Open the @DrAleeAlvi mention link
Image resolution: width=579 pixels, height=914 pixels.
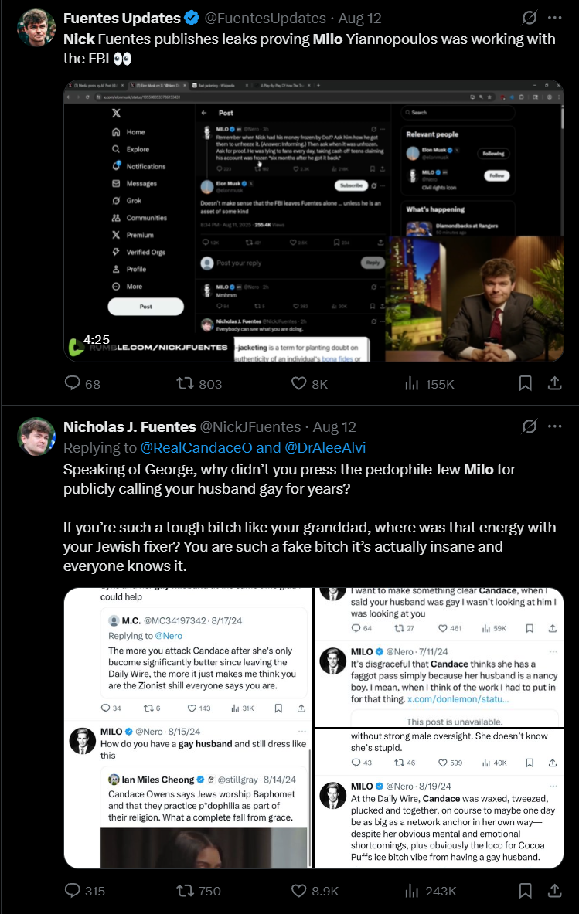(x=325, y=447)
